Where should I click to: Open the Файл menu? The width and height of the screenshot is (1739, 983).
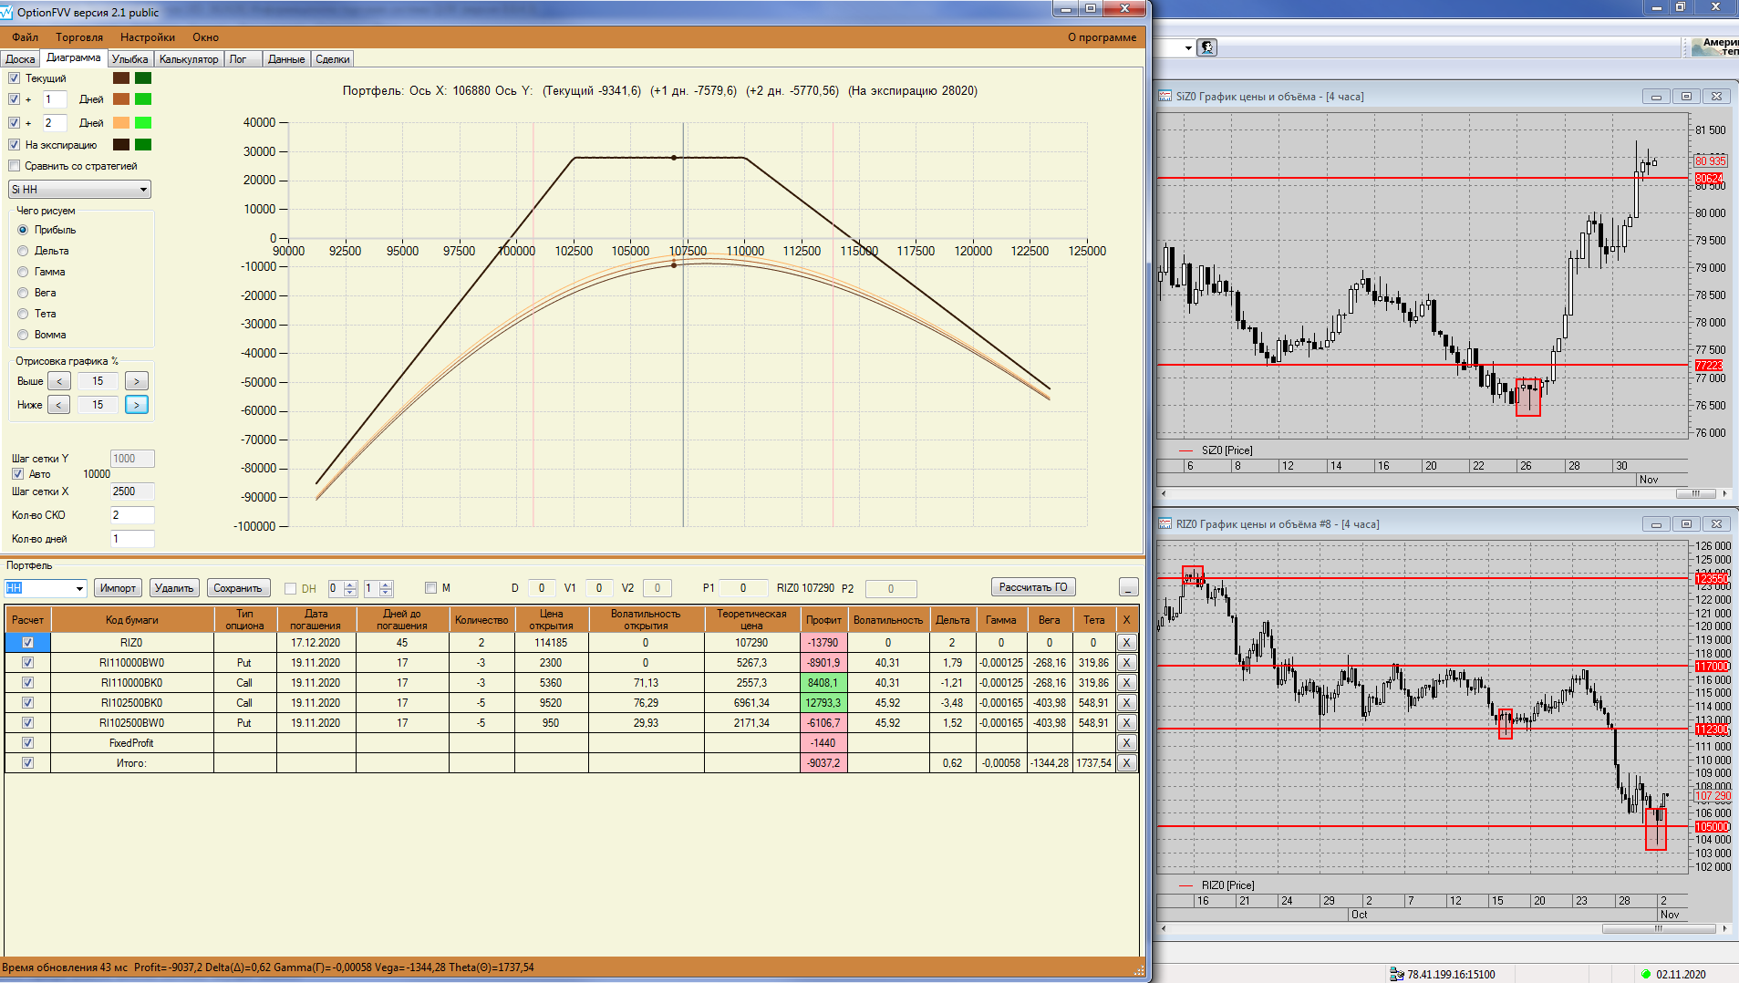(26, 37)
